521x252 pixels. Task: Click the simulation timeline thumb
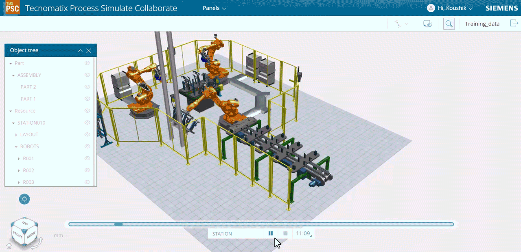pos(118,224)
